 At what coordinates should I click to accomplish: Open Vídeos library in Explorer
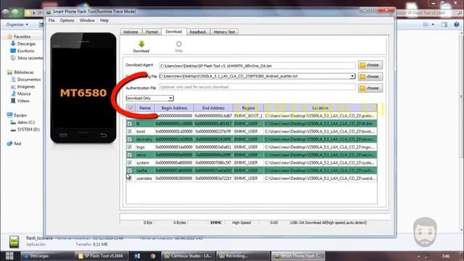23,101
